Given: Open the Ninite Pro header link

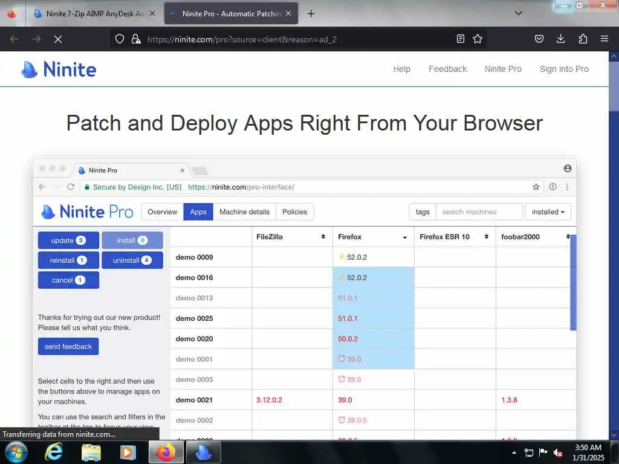Looking at the screenshot, I should coord(503,69).
